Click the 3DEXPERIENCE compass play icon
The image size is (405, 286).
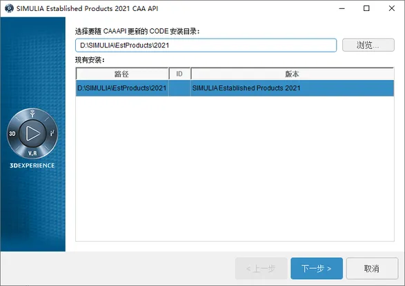click(32, 133)
